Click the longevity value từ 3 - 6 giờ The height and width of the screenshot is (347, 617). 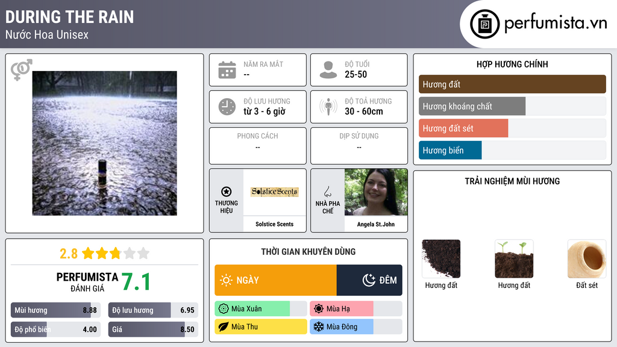coord(265,111)
